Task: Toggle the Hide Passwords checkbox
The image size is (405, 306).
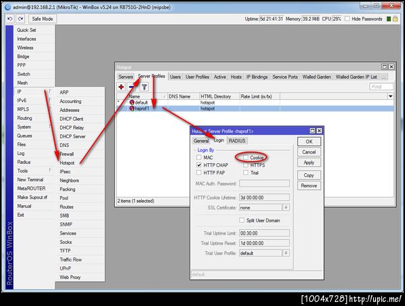Action: [x=347, y=19]
